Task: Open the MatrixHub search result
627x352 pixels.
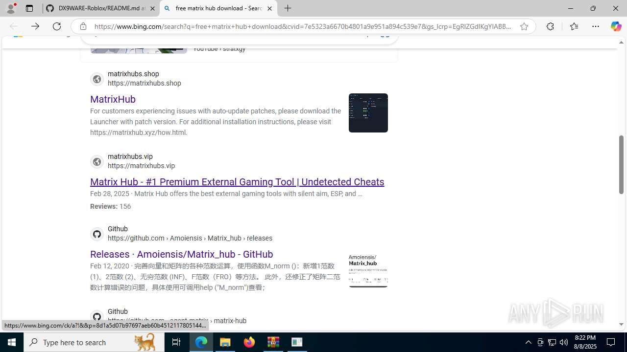Action: (x=113, y=99)
